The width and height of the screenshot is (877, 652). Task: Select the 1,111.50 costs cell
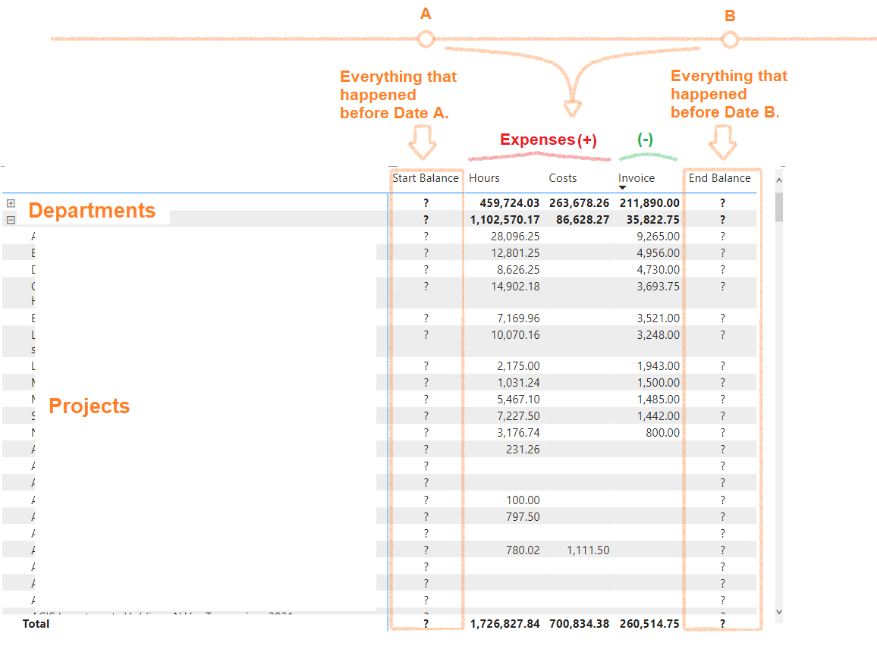[588, 550]
